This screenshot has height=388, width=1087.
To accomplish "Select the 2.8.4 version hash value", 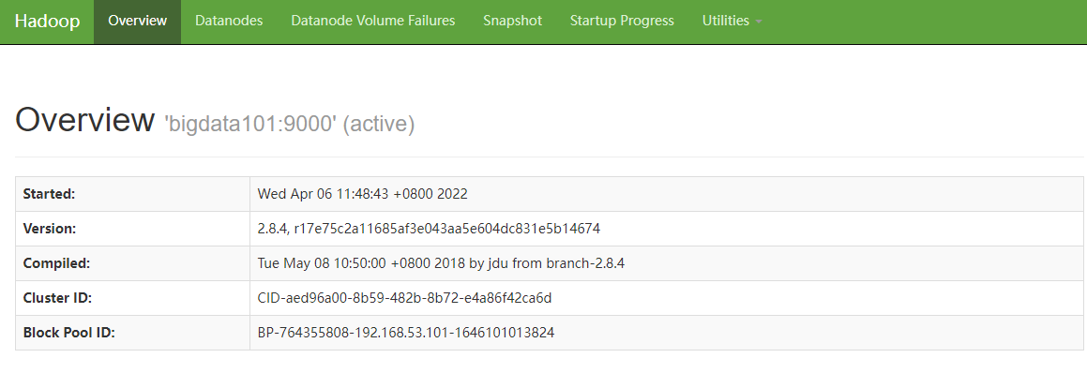I will pyautogui.click(x=429, y=229).
